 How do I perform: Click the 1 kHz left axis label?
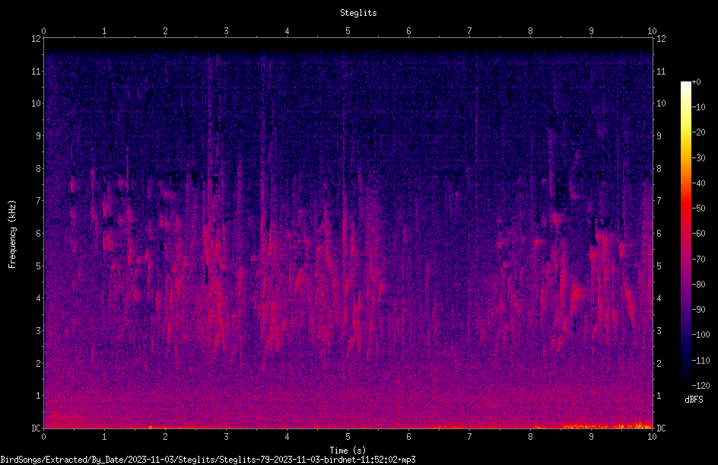39,396
